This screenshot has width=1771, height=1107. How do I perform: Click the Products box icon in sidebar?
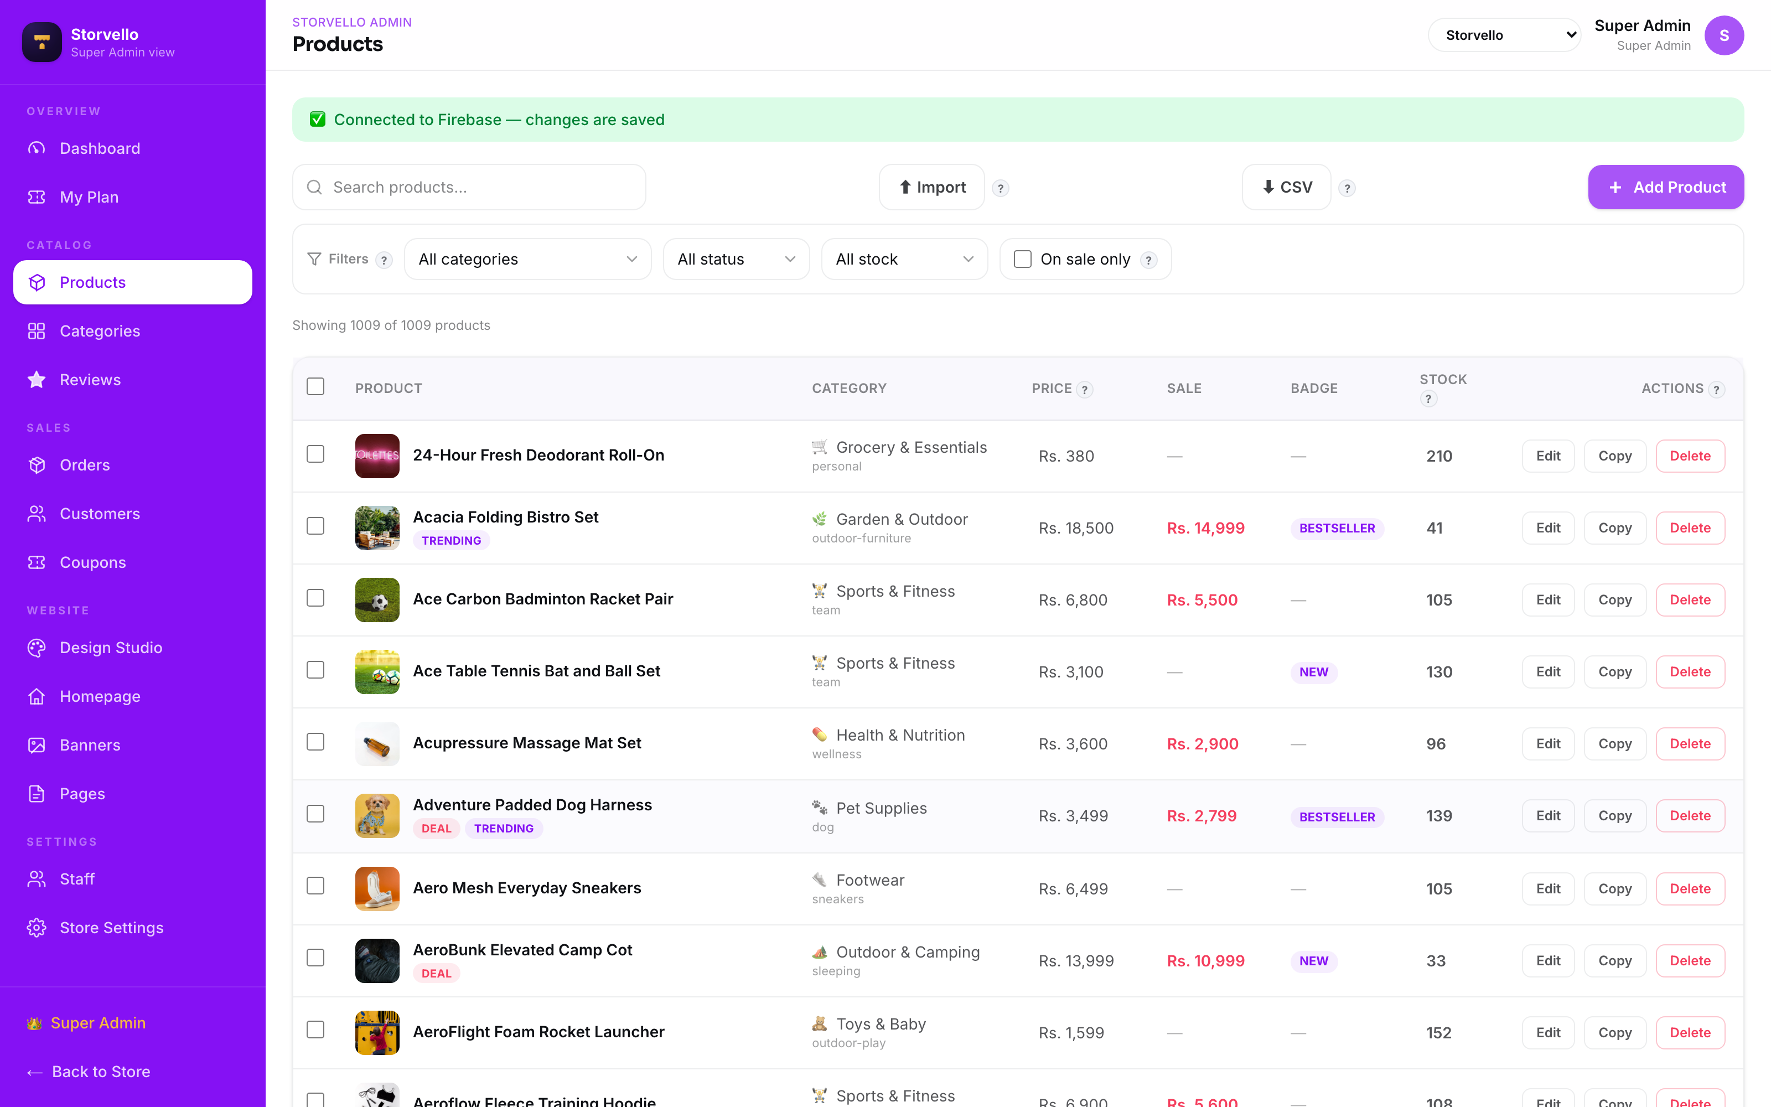coord(37,283)
